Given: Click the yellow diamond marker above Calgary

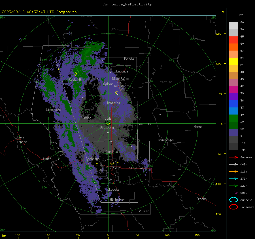Looking at the screenshot, I should point(112,164).
